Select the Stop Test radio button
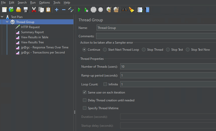The image size is (216, 131). tap(168, 50)
